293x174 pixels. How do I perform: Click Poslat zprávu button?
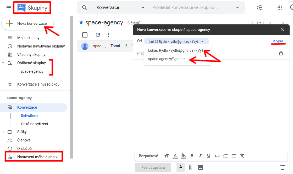coord(153,167)
